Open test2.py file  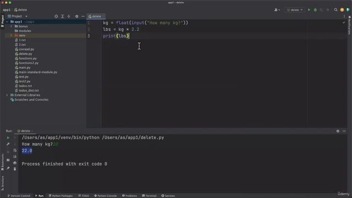point(24,81)
